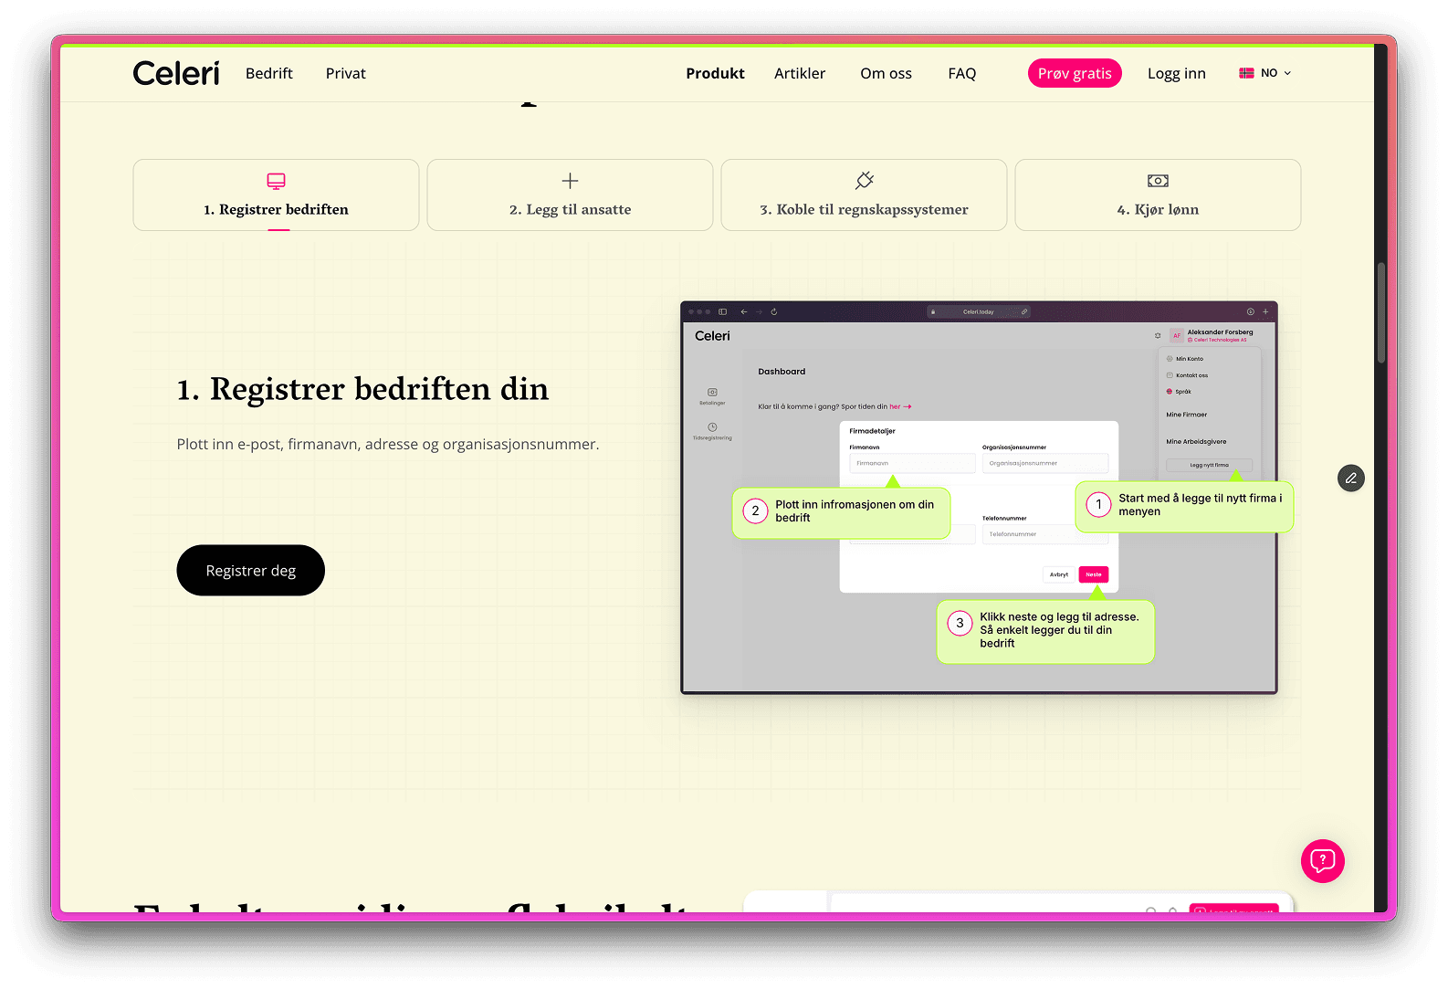
Task: Open the Privat navigation link
Action: click(345, 73)
